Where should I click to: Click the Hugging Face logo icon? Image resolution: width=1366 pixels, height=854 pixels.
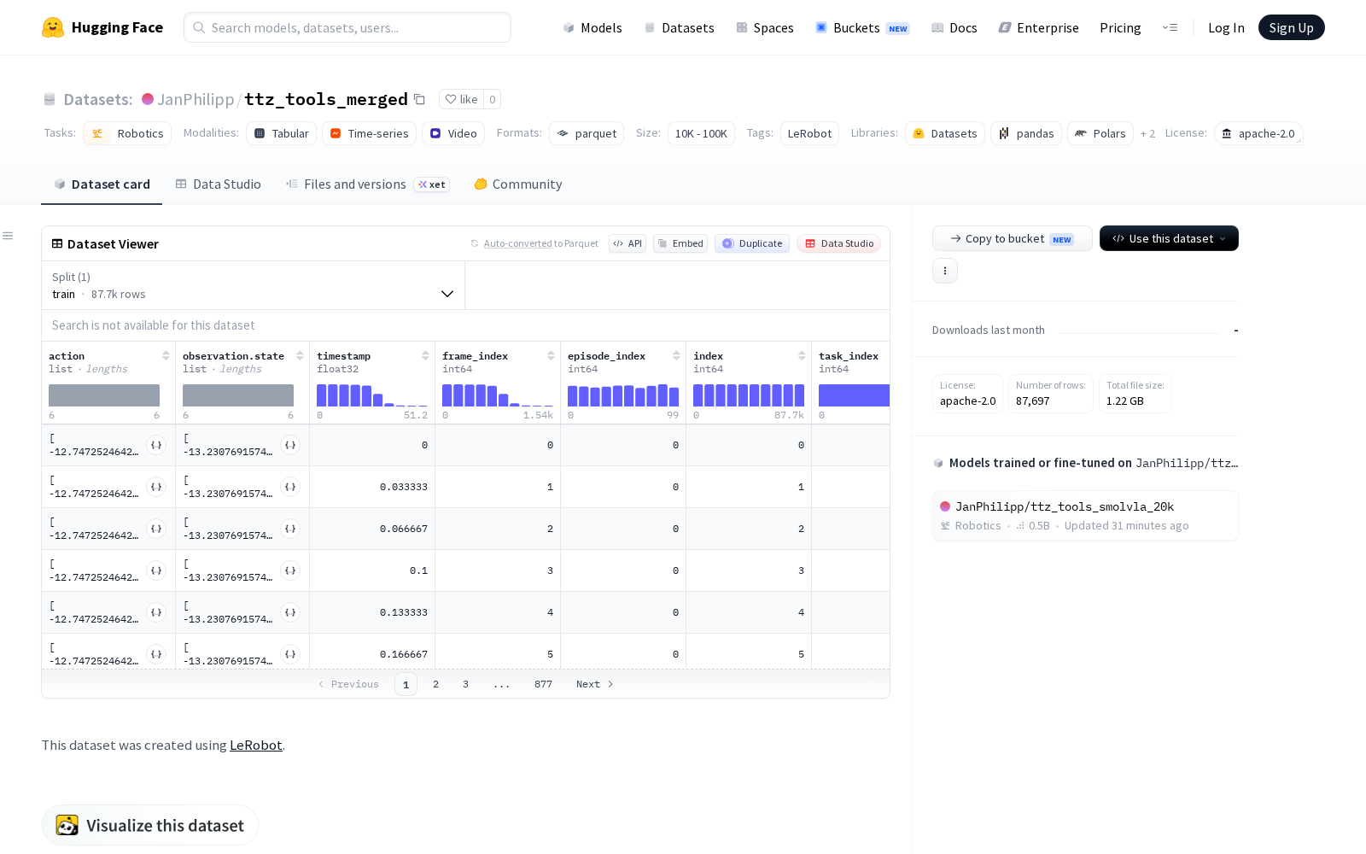(53, 27)
